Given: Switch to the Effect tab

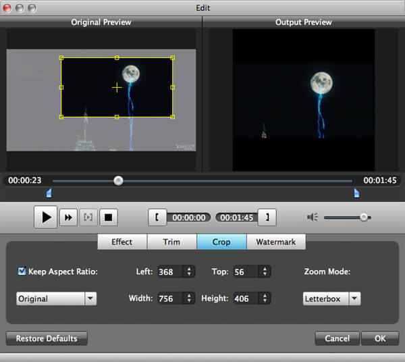Looking at the screenshot, I should point(122,242).
